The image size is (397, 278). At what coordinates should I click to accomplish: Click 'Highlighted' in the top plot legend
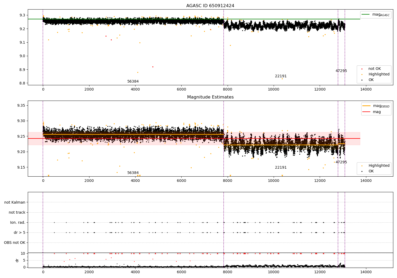click(x=379, y=74)
